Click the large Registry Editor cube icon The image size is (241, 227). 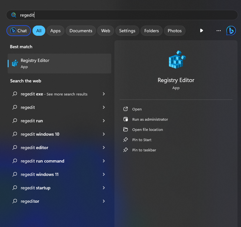[177, 59]
